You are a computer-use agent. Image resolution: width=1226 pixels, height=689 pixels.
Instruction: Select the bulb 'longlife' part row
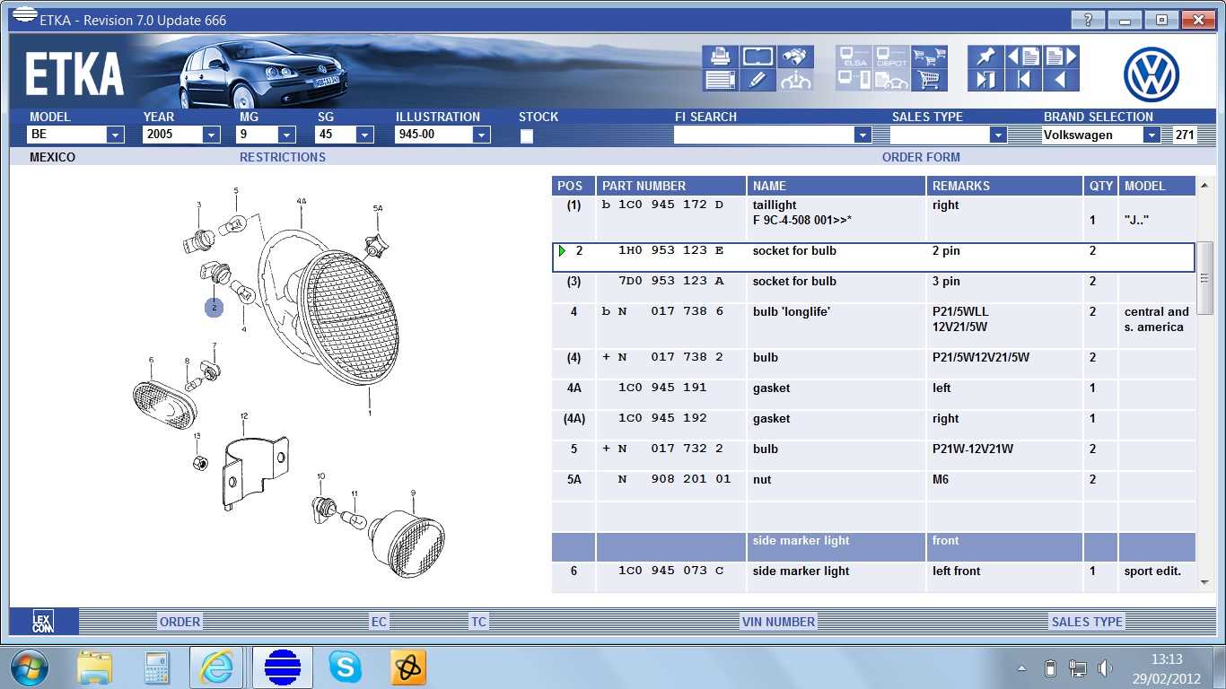[873, 326]
